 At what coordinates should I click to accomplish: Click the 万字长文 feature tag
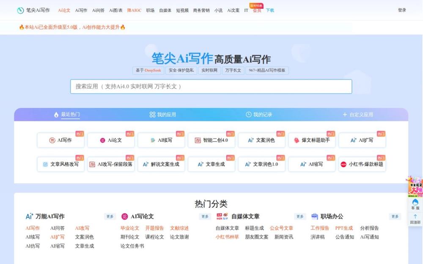pyautogui.click(x=233, y=70)
